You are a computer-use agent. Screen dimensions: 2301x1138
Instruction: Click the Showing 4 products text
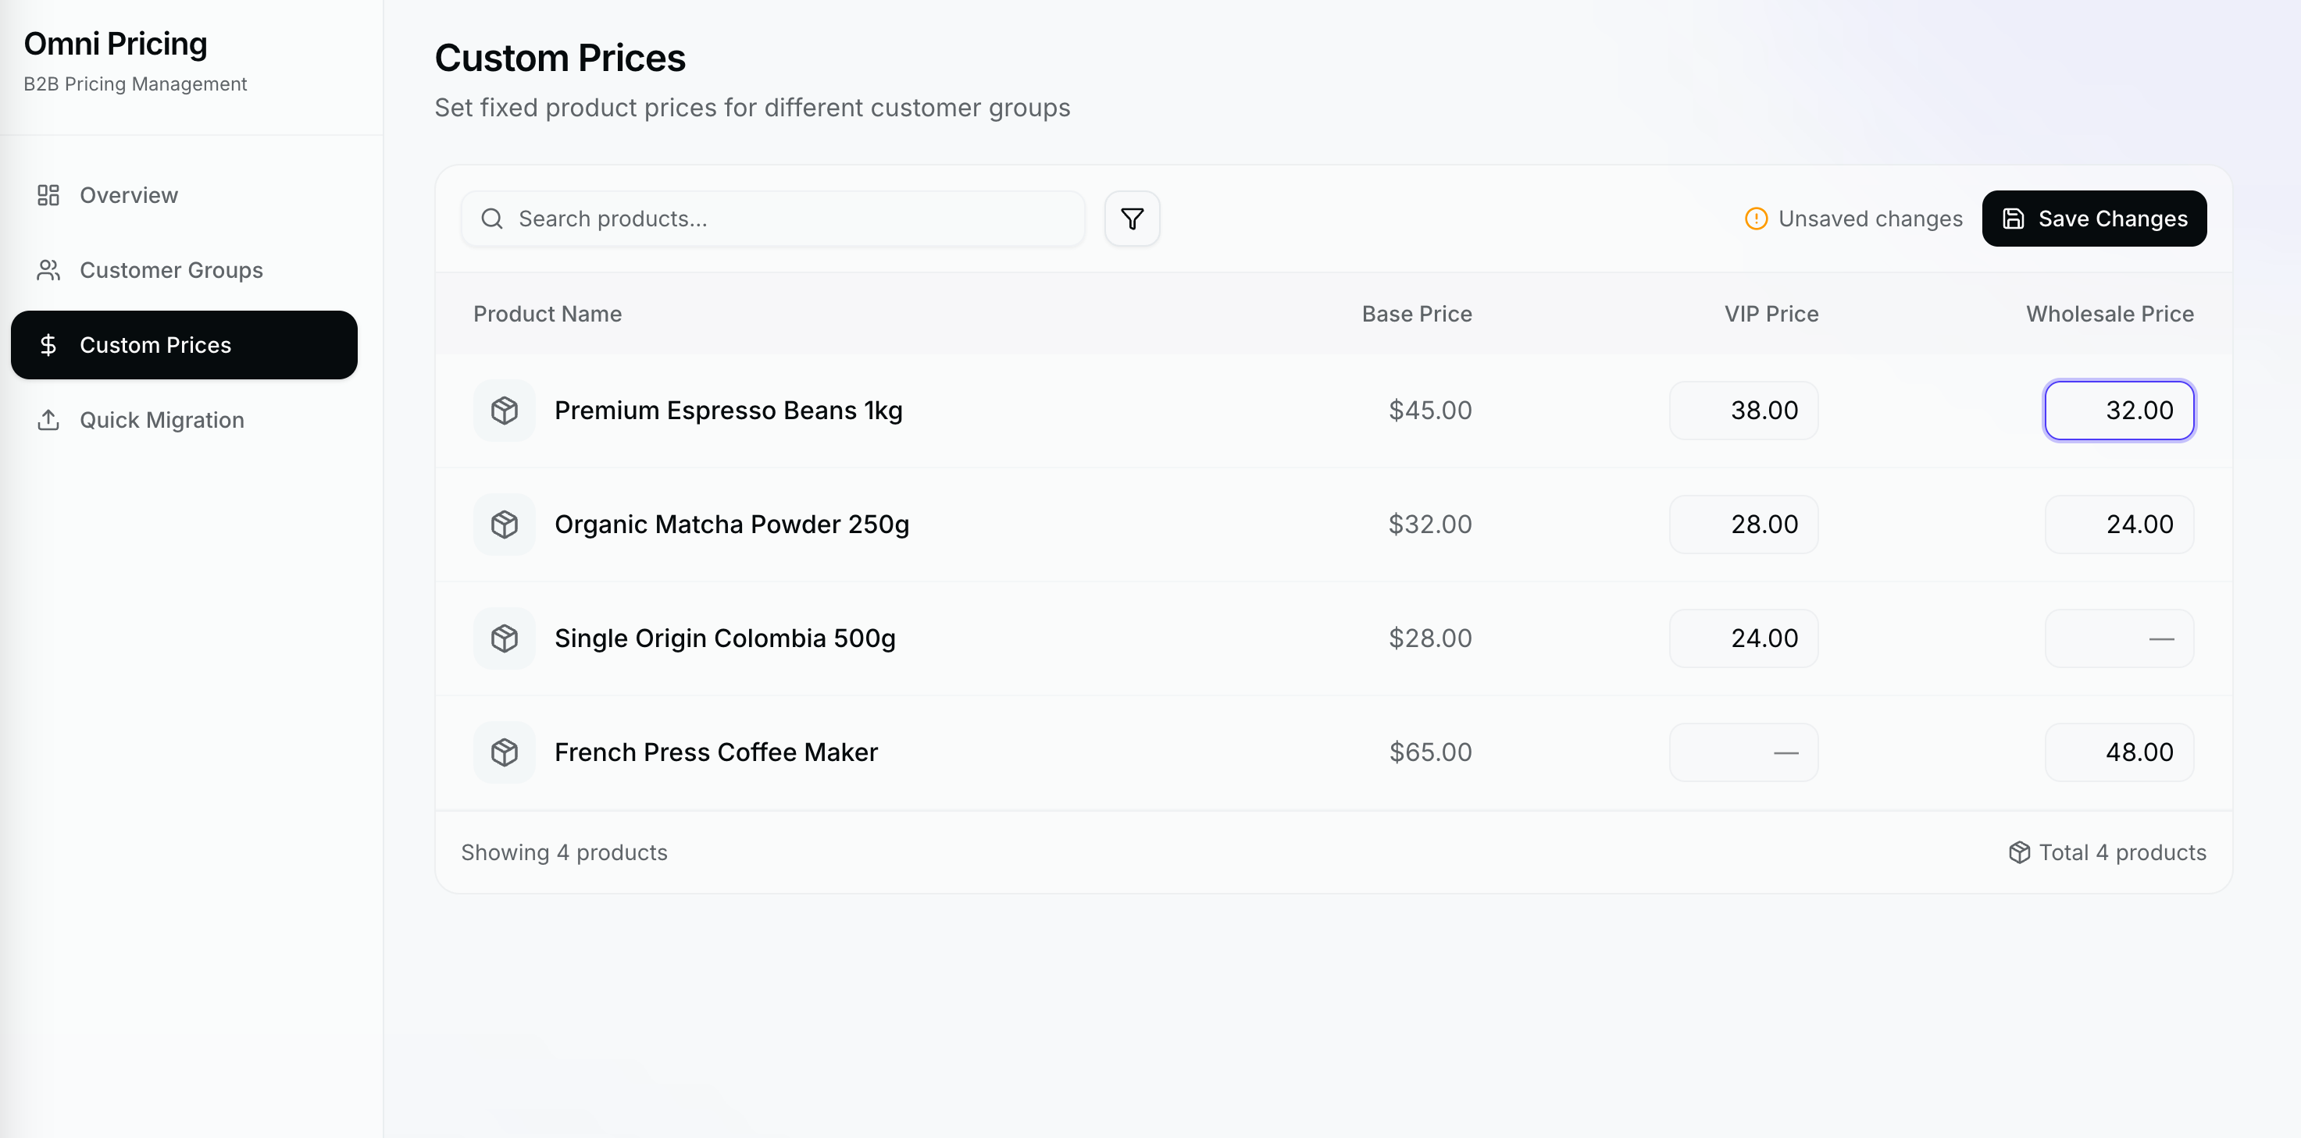click(565, 853)
